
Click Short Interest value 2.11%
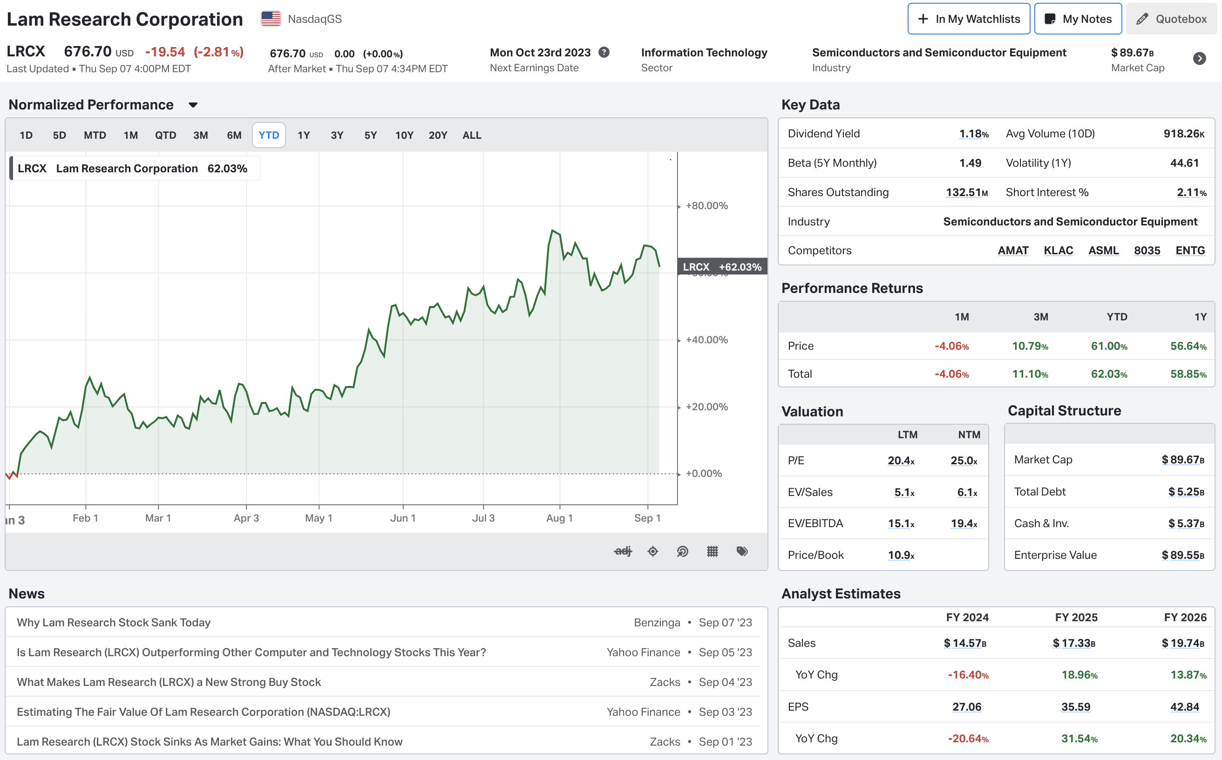coord(1191,192)
